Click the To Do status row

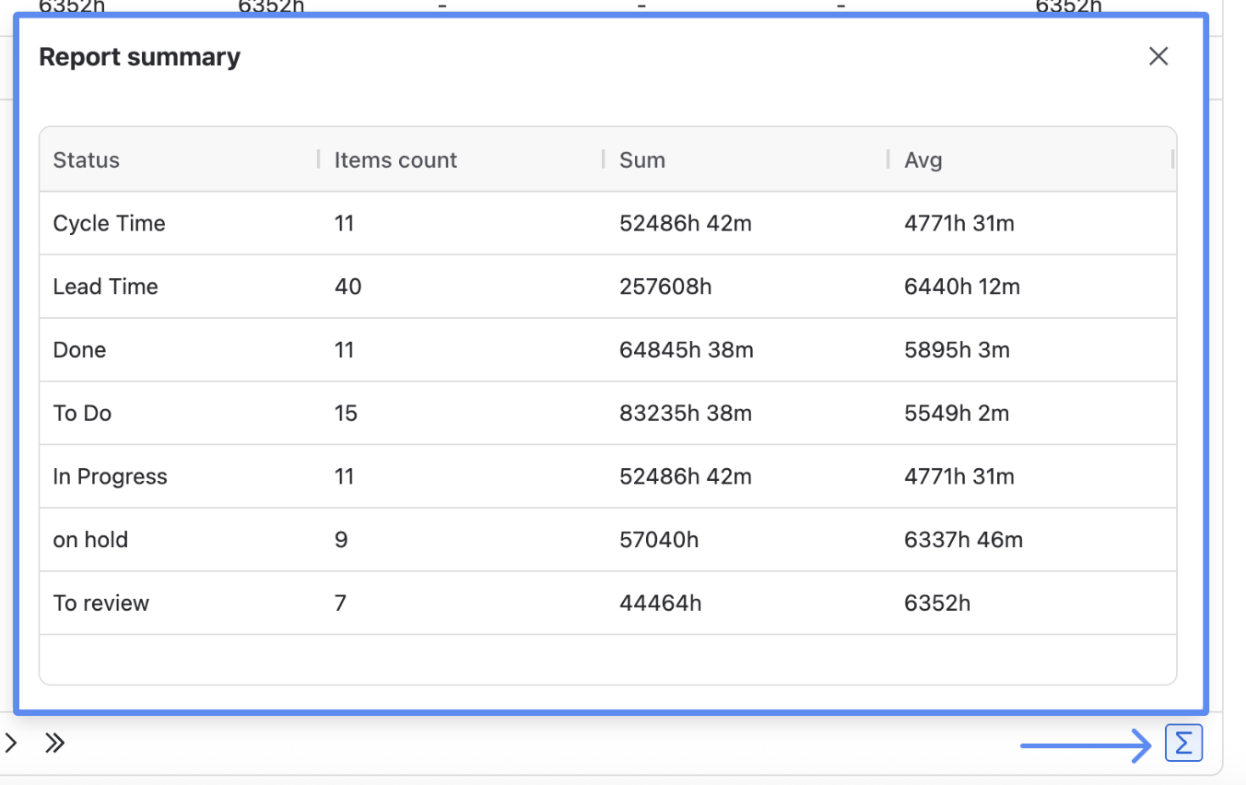click(x=82, y=414)
